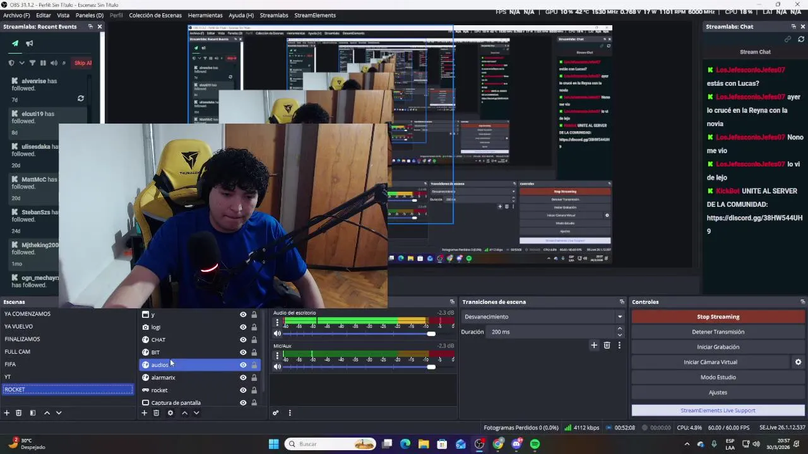Toggle visibility of 'logi' source
This screenshot has width=808, height=454.
pos(243,327)
